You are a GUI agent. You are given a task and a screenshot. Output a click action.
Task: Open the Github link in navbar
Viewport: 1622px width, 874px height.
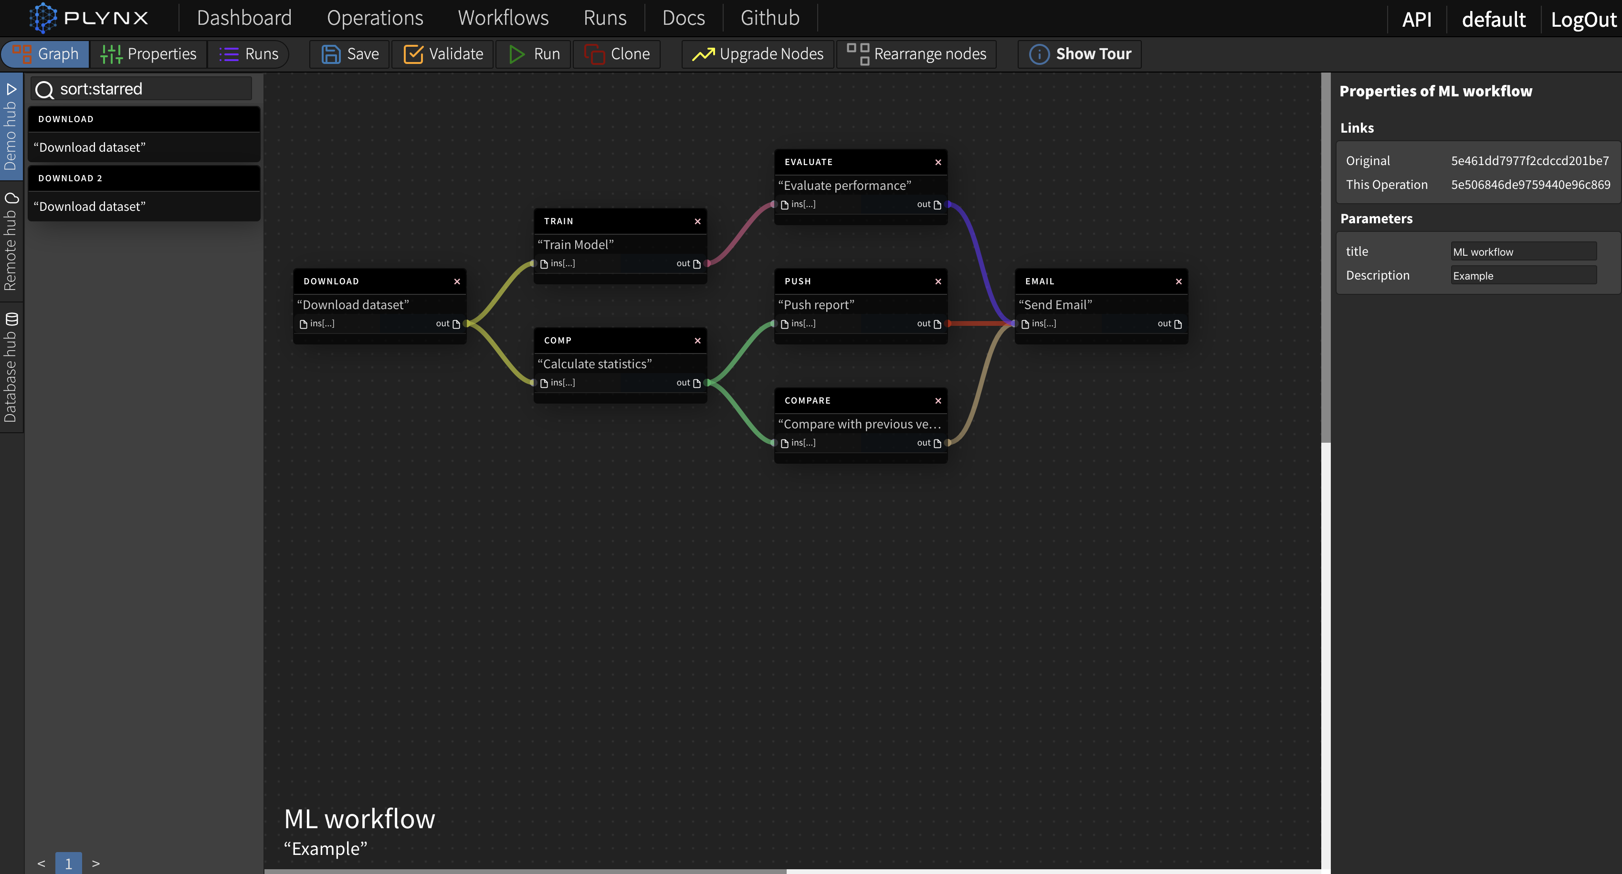[x=769, y=18]
